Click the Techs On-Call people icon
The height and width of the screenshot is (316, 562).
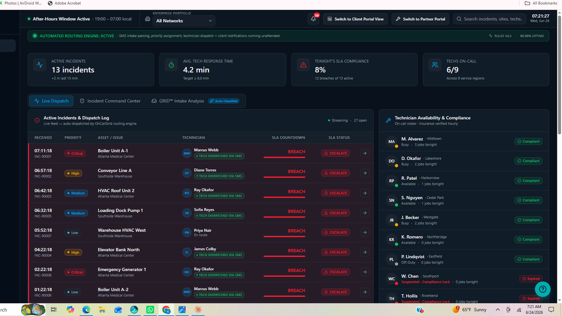(435, 66)
